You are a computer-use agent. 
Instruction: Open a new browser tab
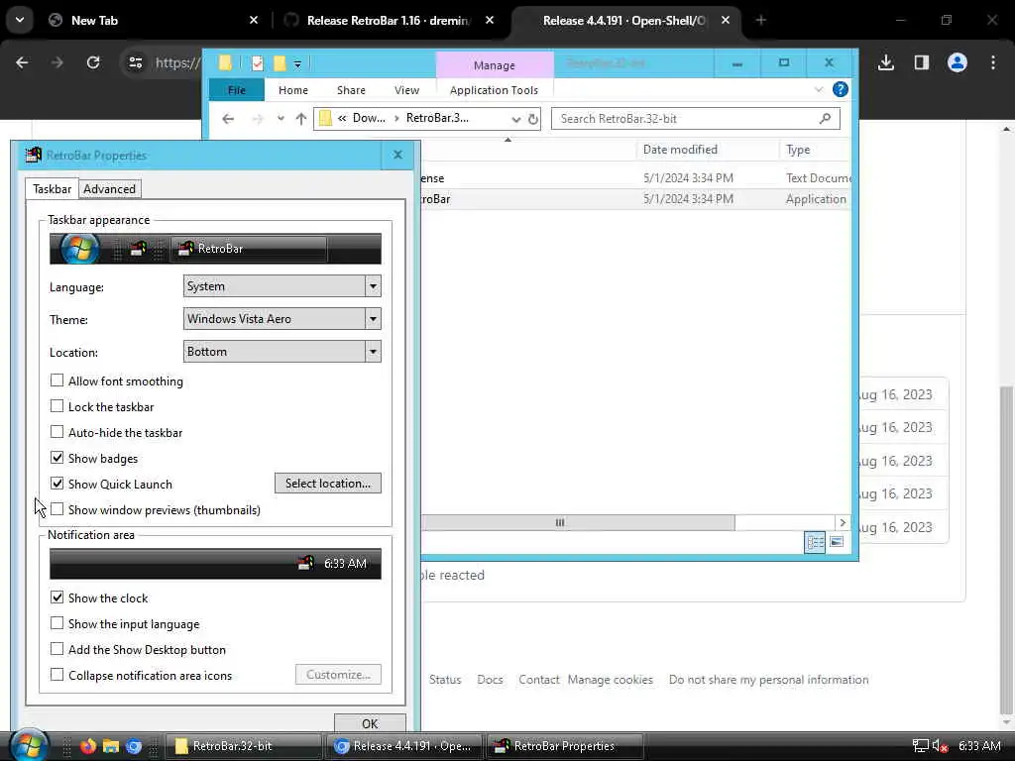pyautogui.click(x=761, y=20)
